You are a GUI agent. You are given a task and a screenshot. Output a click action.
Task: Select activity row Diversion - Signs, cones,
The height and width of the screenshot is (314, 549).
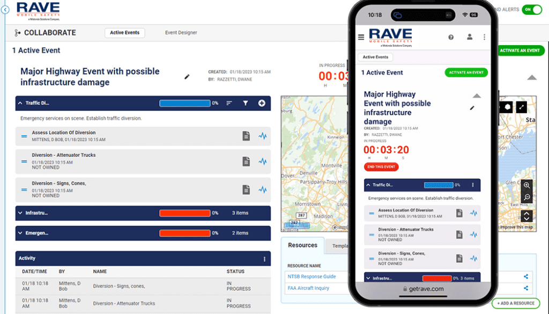(x=143, y=286)
